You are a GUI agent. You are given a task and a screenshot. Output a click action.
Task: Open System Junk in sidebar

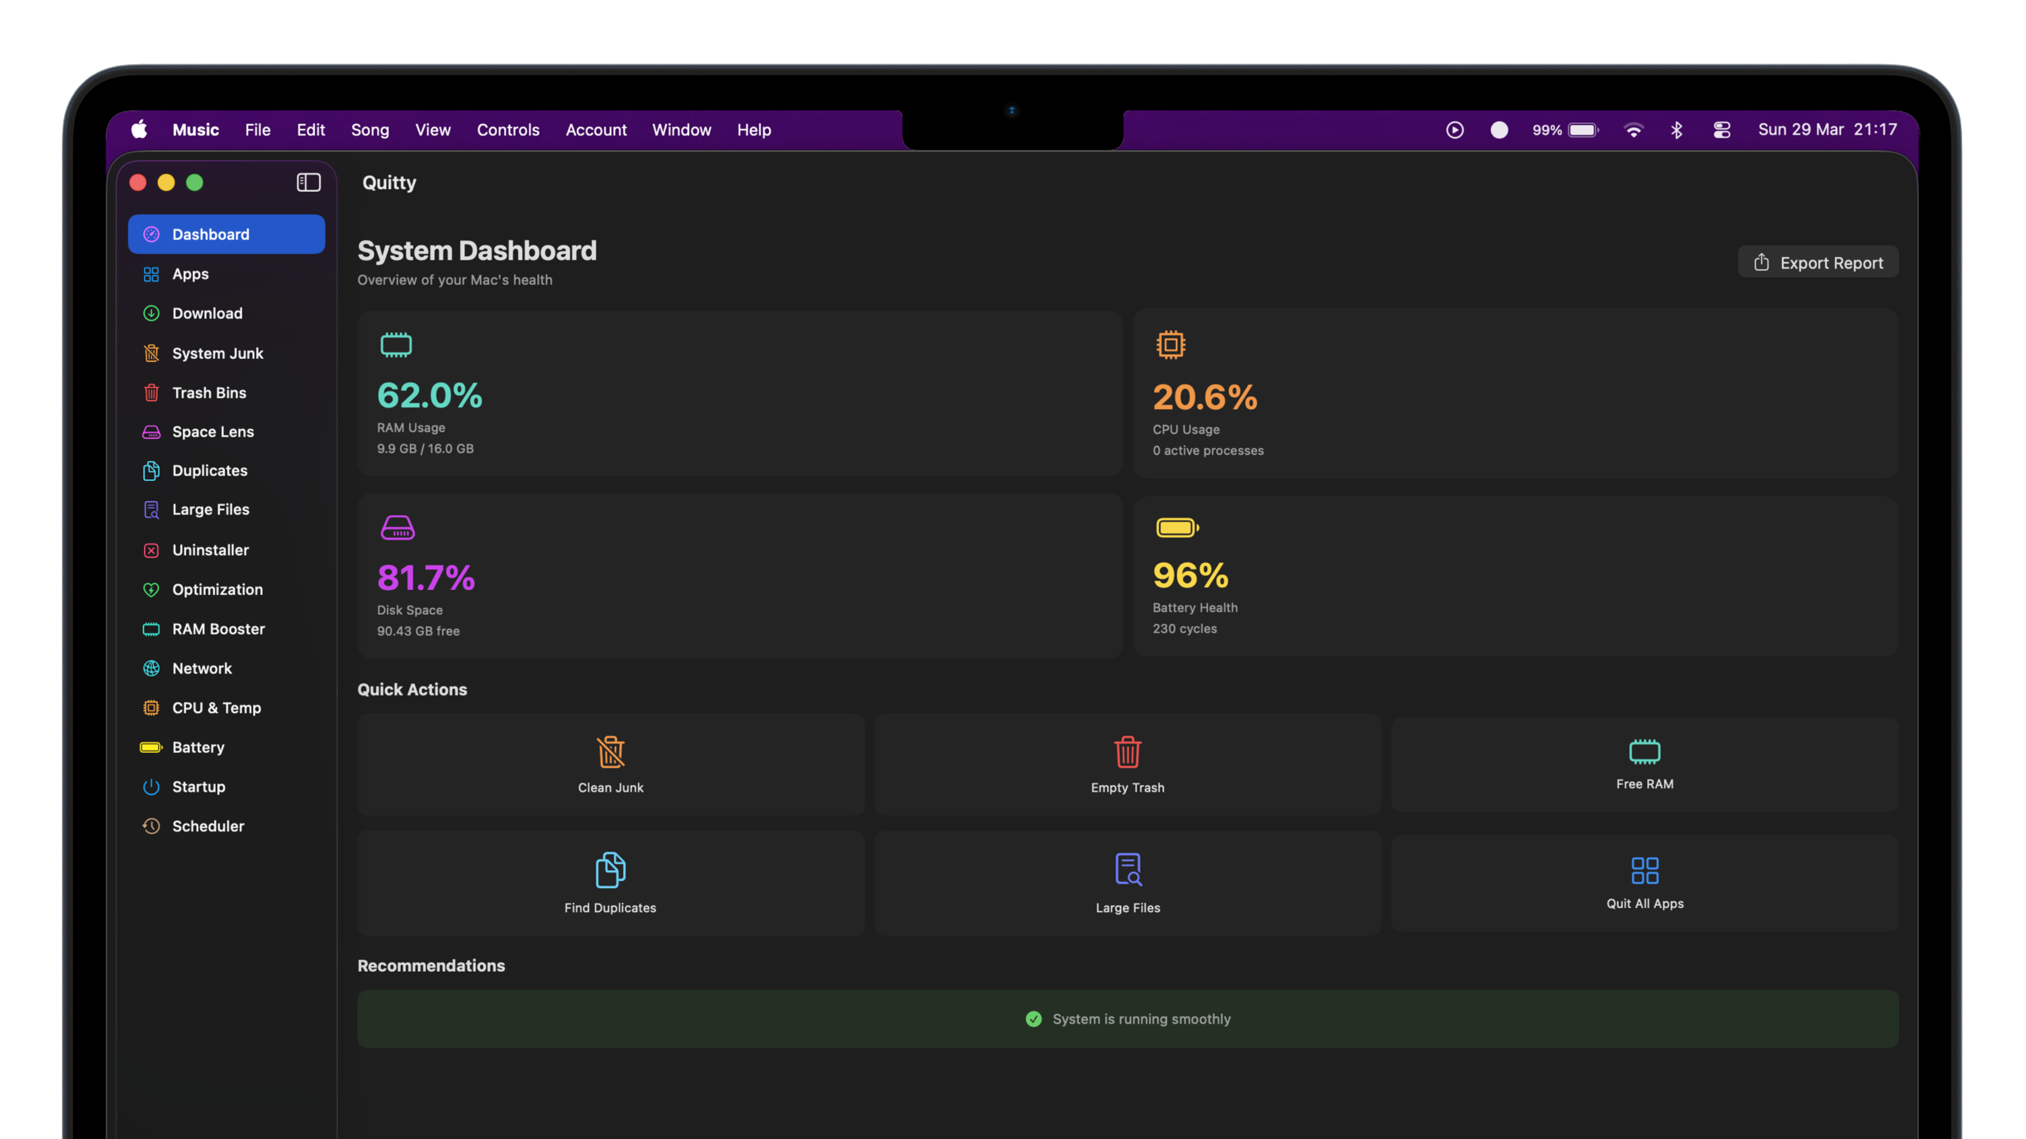pyautogui.click(x=217, y=353)
